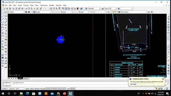Open Firefox from the taskbar
This screenshot has height=96, width=171.
point(64,94)
